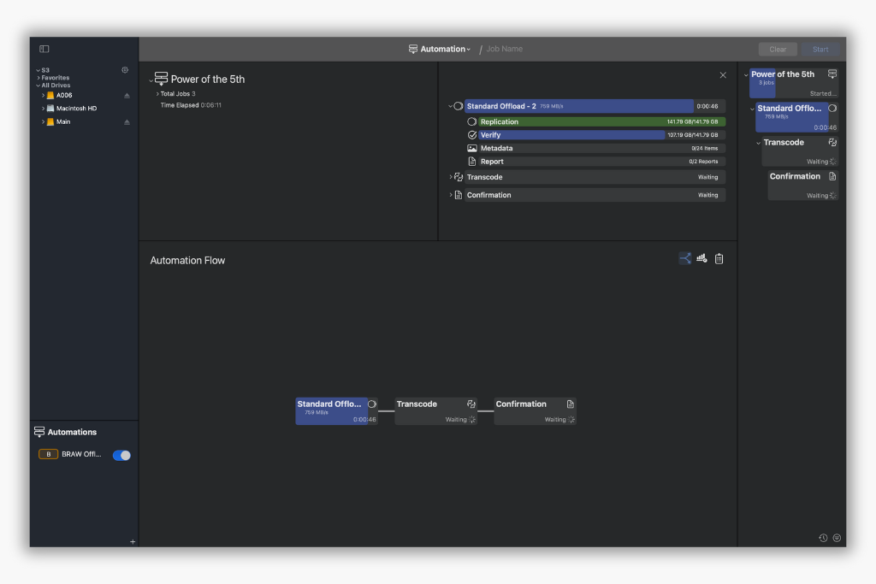Switch to statistics chart view
876x584 pixels.
pos(701,258)
